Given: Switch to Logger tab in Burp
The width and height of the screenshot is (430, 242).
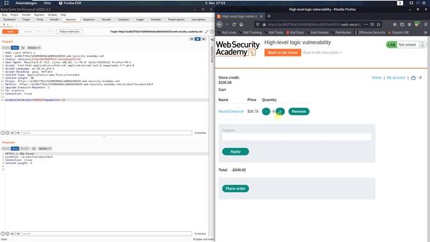Looking at the screenshot, I should (x=140, y=19).
